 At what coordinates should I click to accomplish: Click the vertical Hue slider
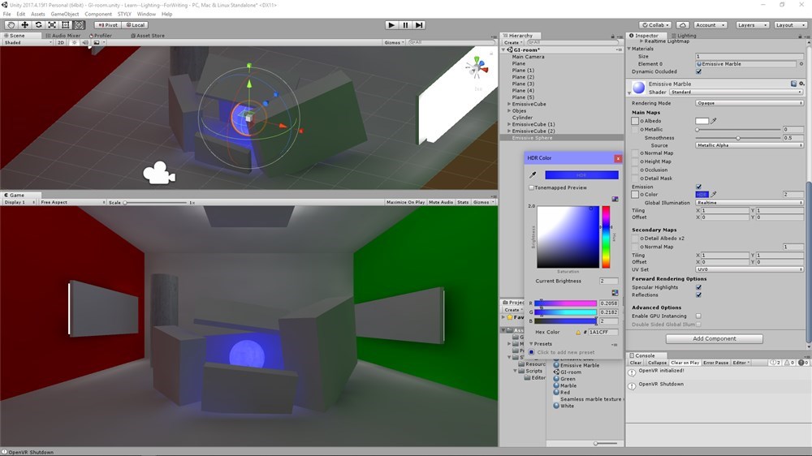(606, 237)
